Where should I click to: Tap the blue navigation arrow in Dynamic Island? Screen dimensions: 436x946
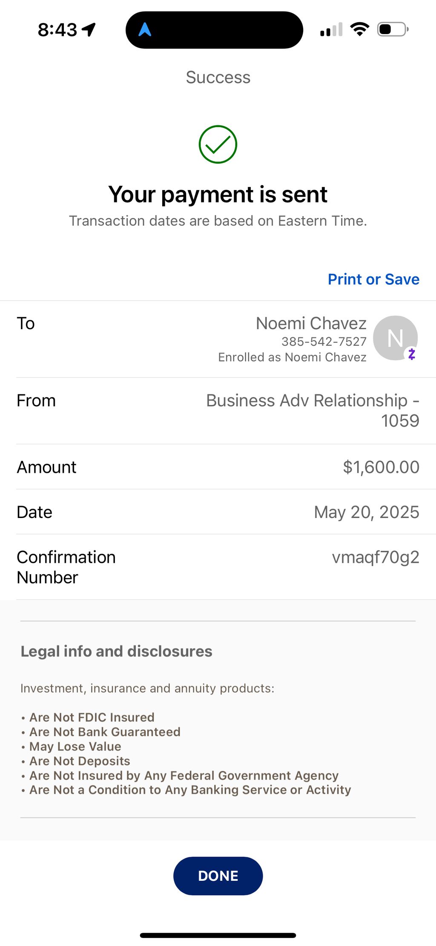coord(145,29)
